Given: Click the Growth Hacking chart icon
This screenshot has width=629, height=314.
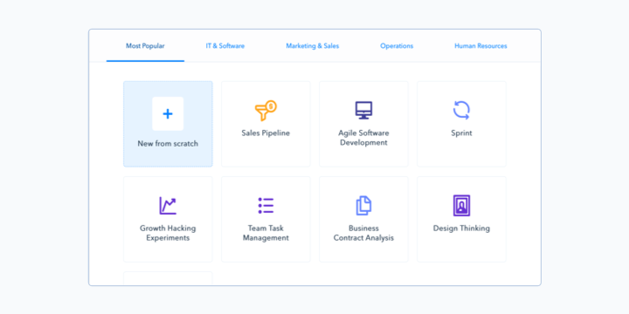Looking at the screenshot, I should point(168,206).
